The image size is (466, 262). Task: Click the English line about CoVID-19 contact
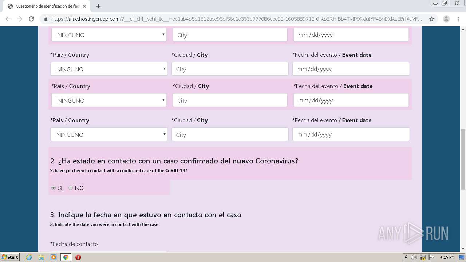119,171
